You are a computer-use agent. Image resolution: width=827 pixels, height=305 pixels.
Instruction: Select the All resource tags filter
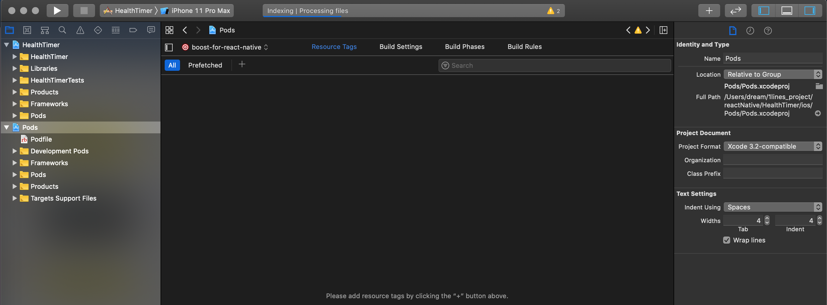(x=172, y=65)
